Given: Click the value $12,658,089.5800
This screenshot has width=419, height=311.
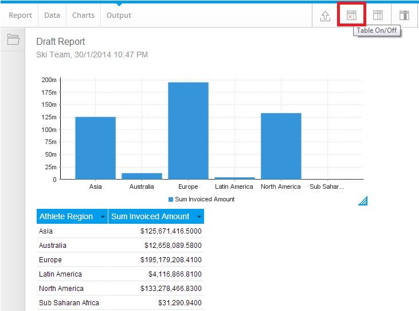Looking at the screenshot, I should tap(173, 246).
